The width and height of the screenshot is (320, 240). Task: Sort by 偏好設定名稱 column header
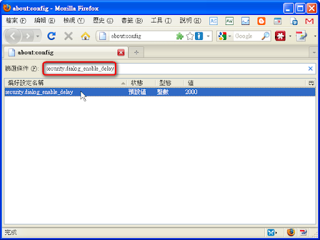pos(66,83)
